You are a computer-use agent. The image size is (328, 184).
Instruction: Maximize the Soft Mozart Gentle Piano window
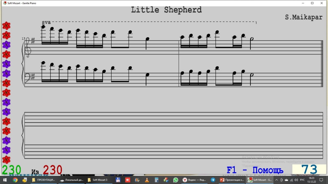click(x=312, y=3)
